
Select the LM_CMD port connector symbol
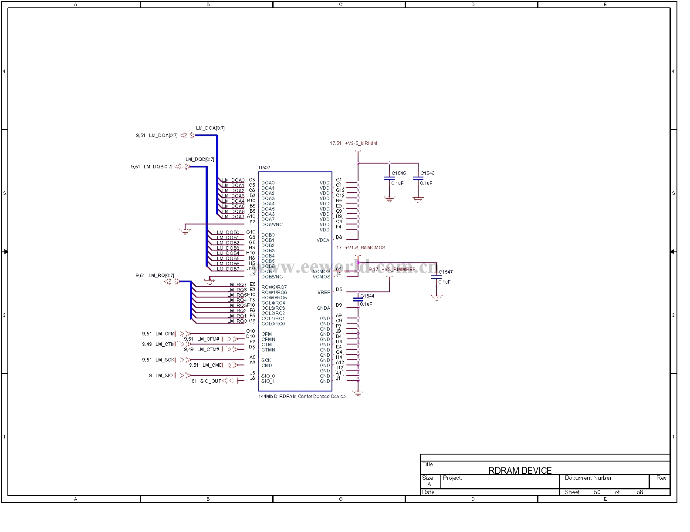(231, 365)
